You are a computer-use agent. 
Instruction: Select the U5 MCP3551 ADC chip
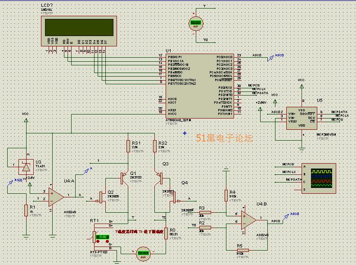click(302, 118)
